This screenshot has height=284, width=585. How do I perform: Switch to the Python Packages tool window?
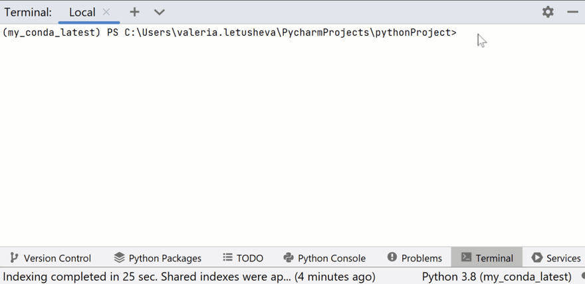click(x=165, y=258)
